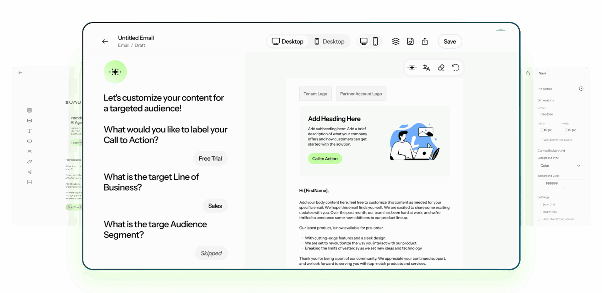Open email preview with the file-eye icon
This screenshot has width=602, height=293.
410,41
